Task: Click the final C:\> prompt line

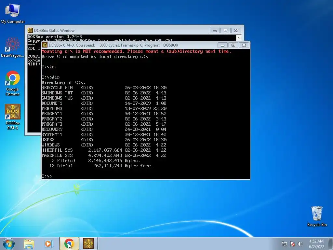Action: click(47, 176)
